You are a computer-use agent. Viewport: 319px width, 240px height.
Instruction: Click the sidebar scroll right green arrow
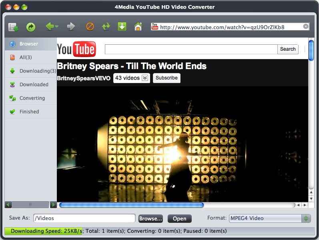53,205
